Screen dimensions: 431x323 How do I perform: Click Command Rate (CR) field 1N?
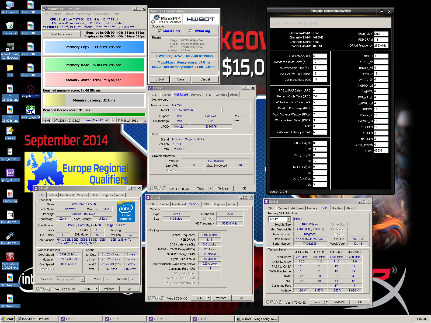tap(320, 80)
